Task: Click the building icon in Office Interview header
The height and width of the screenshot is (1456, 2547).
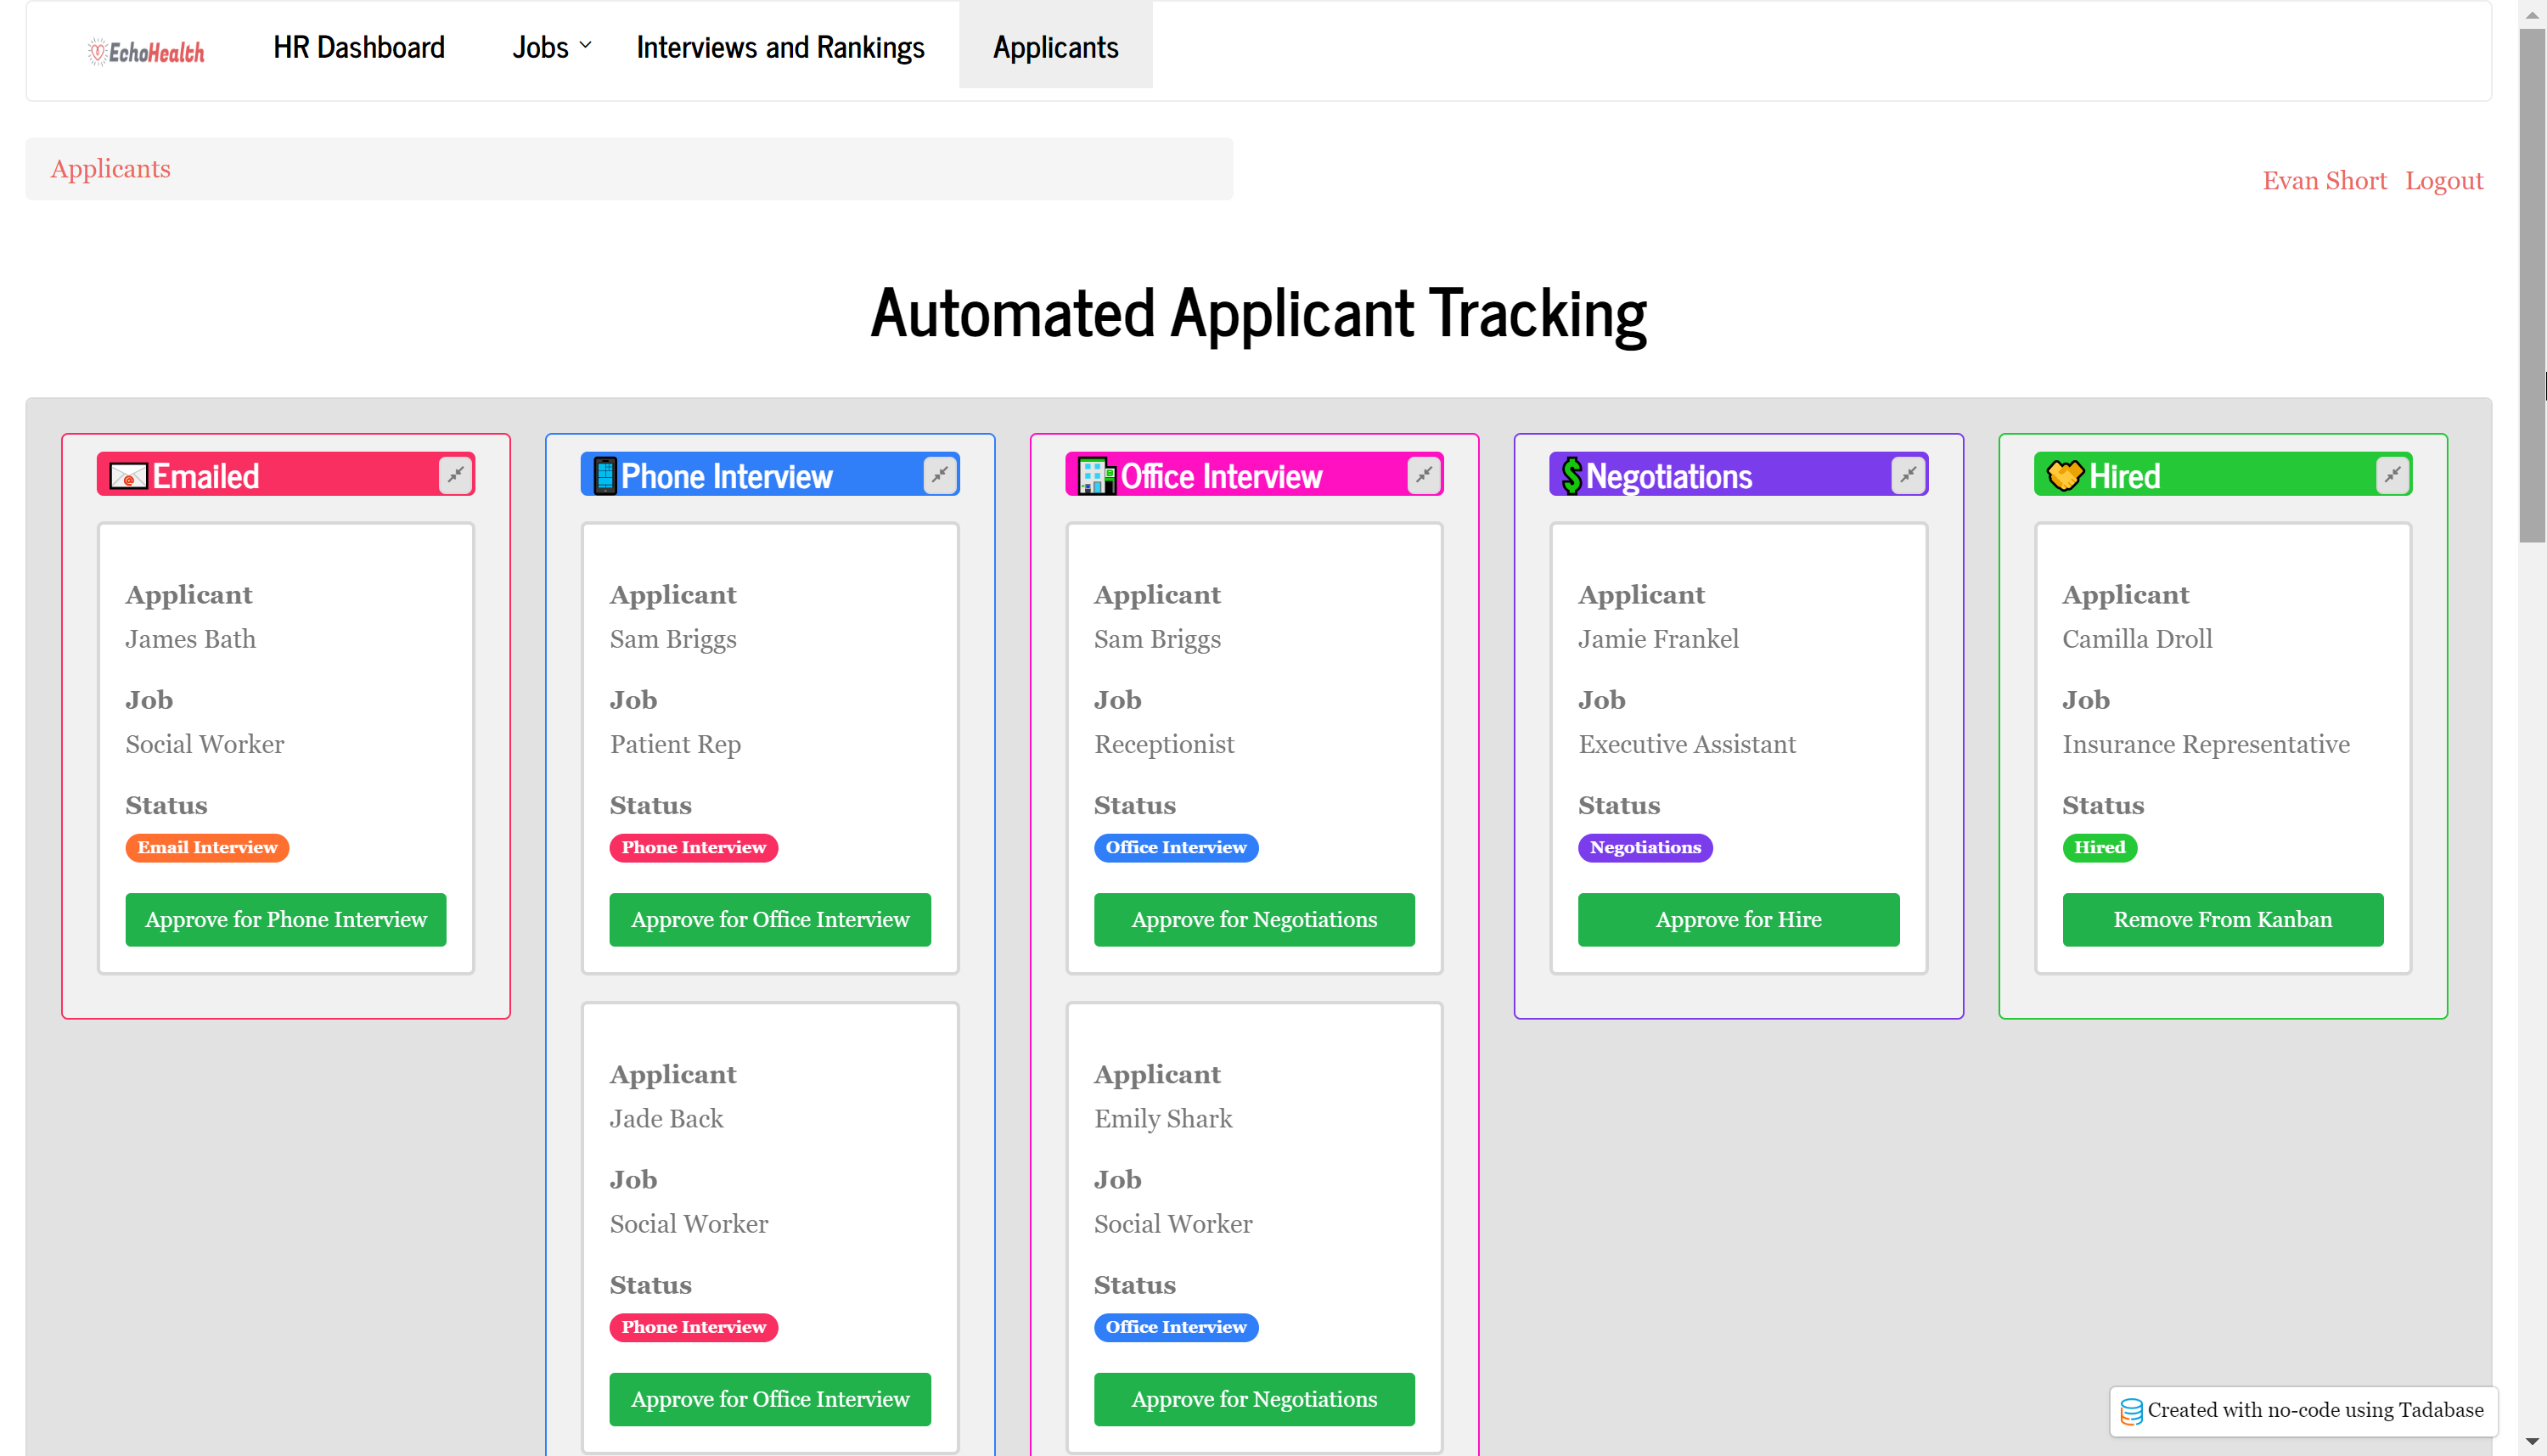Action: coord(1096,476)
